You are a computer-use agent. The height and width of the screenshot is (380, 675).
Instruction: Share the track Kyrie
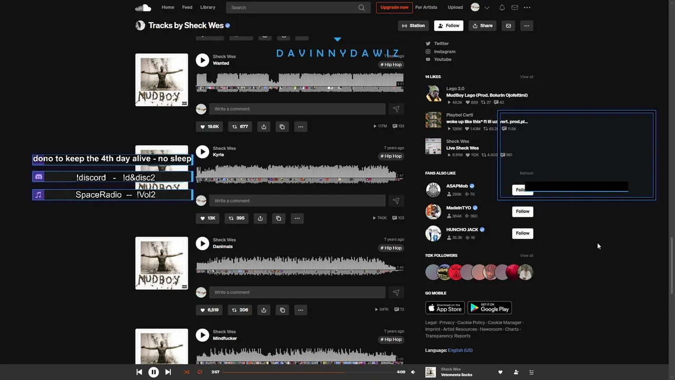click(260, 218)
